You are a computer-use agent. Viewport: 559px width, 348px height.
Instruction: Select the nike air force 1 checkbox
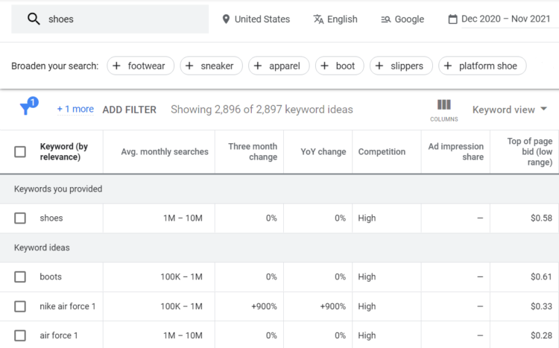click(20, 306)
